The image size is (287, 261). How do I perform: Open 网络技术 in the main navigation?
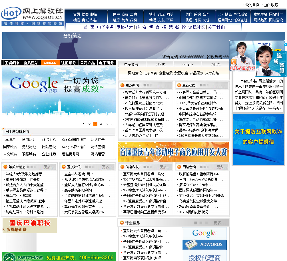click(x=125, y=27)
